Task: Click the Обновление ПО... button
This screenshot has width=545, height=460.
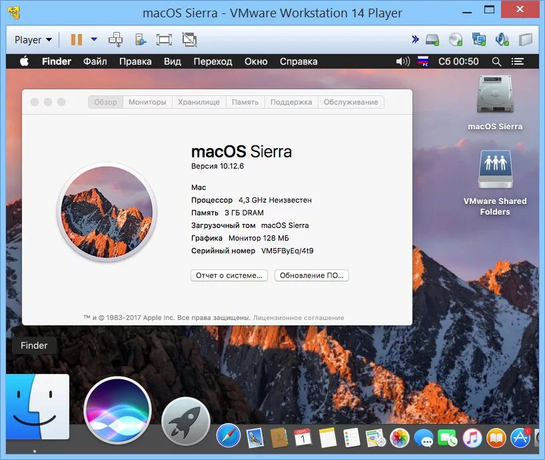Action: (x=311, y=275)
